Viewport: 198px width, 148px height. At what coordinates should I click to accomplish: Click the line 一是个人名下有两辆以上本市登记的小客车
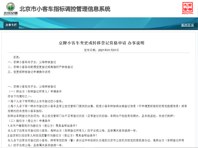point(35,101)
